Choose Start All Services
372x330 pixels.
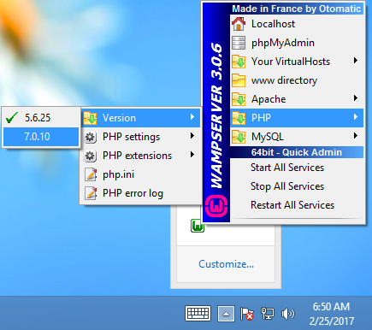click(x=297, y=168)
